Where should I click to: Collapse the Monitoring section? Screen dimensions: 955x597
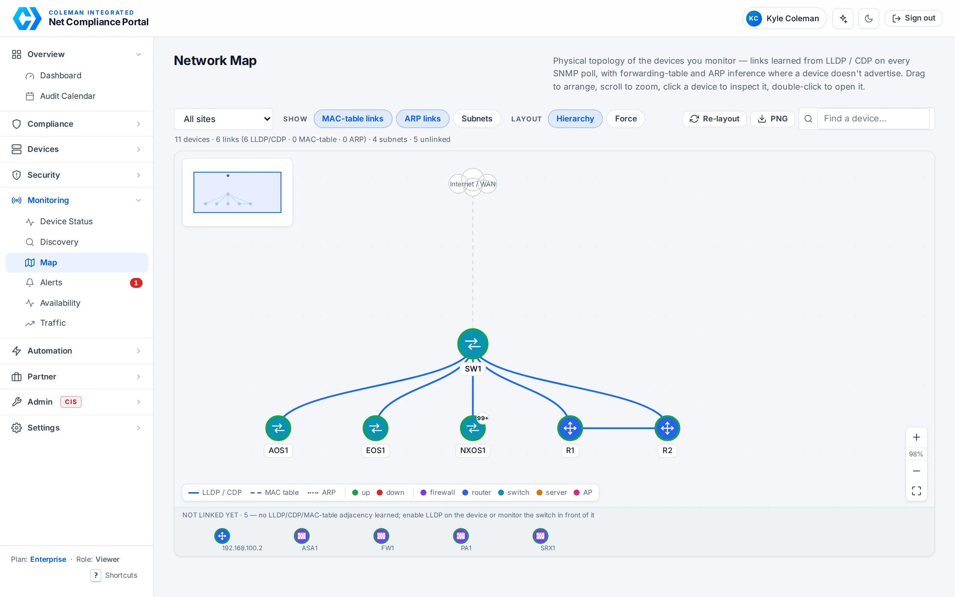point(77,200)
